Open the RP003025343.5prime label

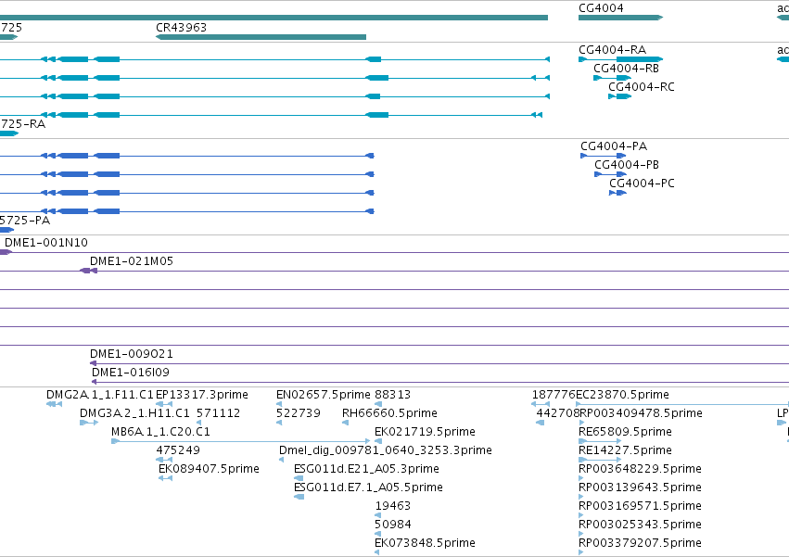(640, 525)
